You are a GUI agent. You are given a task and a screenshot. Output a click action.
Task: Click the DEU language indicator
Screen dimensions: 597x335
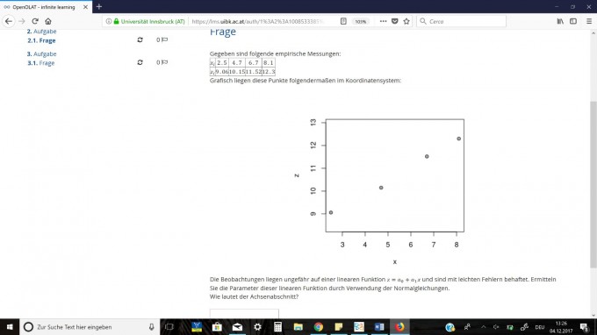pos(540,327)
